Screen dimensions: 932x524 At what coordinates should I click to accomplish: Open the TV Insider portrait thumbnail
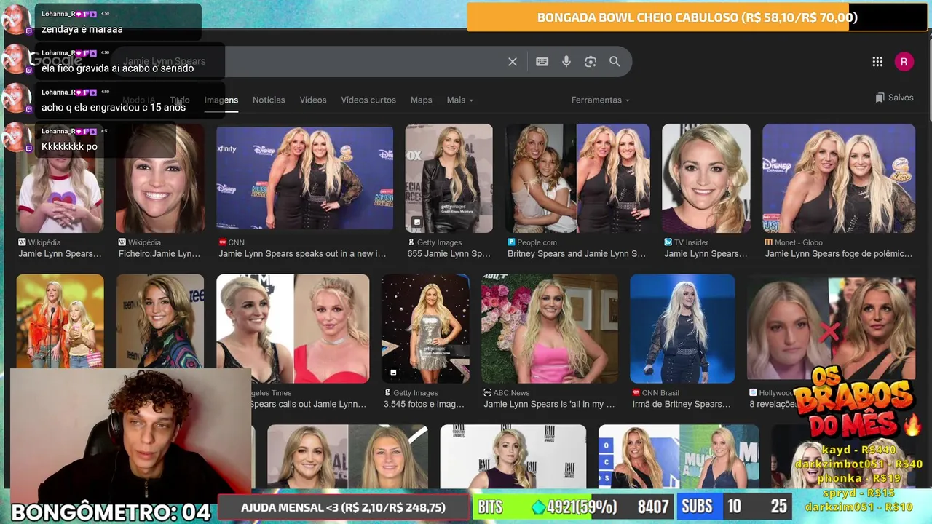tap(706, 178)
